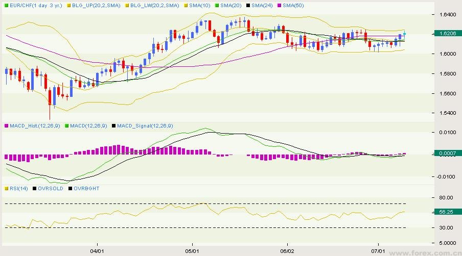Click the 04/01 date axis label
462x256 pixels.
click(x=97, y=251)
